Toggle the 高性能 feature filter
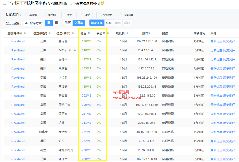 pyautogui.click(x=50, y=15)
